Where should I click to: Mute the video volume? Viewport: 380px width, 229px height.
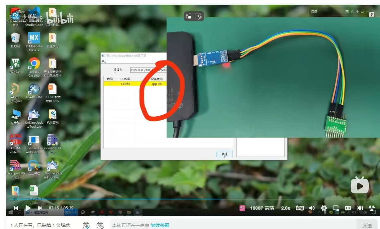click(x=312, y=208)
